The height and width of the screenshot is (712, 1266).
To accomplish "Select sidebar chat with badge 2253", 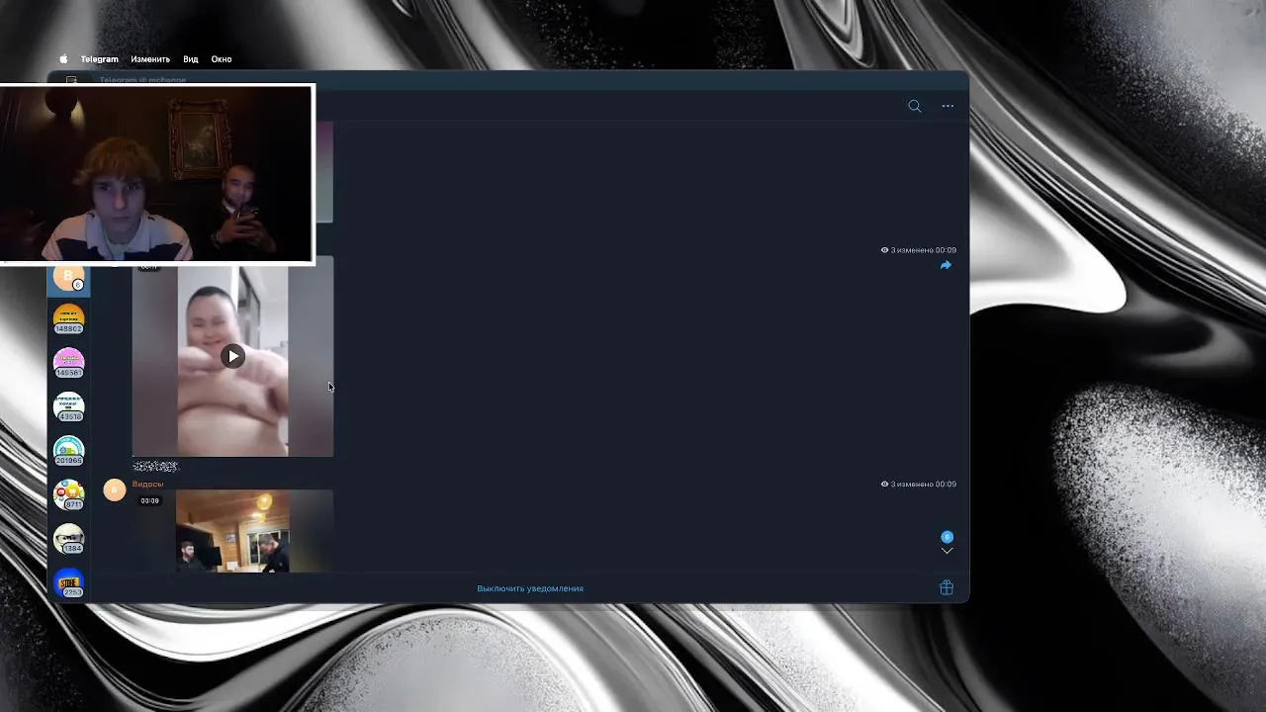I will pos(69,583).
